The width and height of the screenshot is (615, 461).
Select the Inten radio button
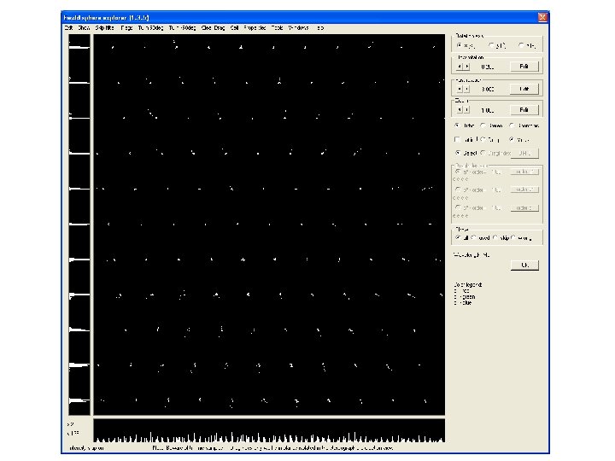[x=457, y=125]
